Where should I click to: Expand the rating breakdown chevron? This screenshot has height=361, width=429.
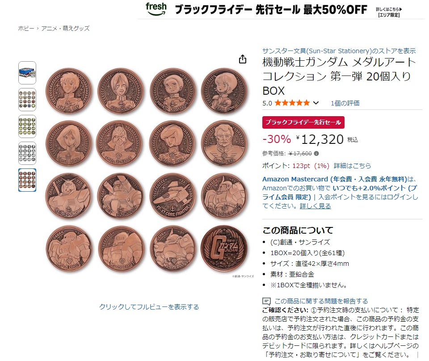[316, 103]
